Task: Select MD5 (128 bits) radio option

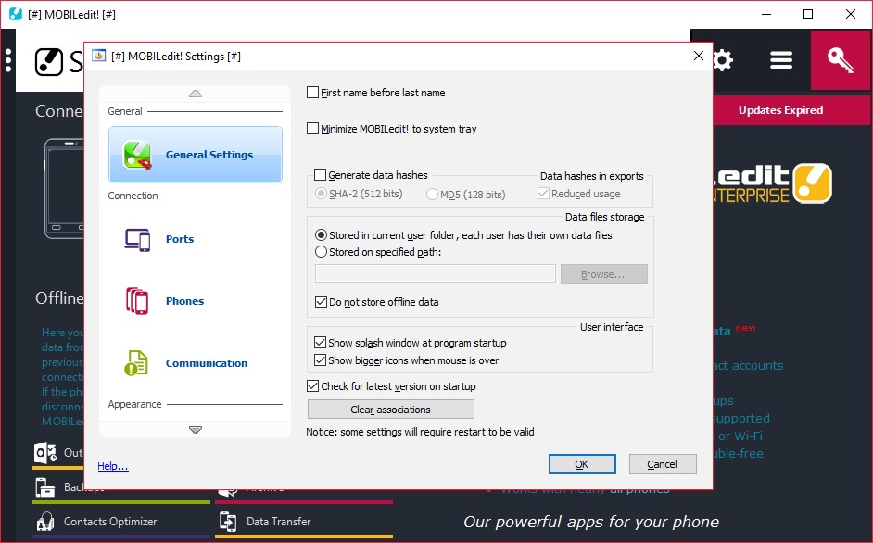Action: point(432,195)
